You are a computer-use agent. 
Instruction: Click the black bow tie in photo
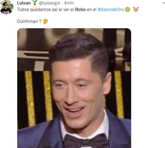[x=86, y=141]
